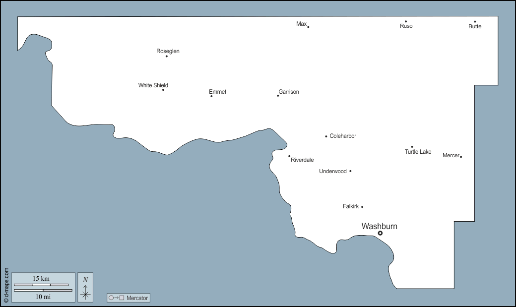Click the dot marker above Turtle Lake
This screenshot has height=307, width=516.
[412, 147]
